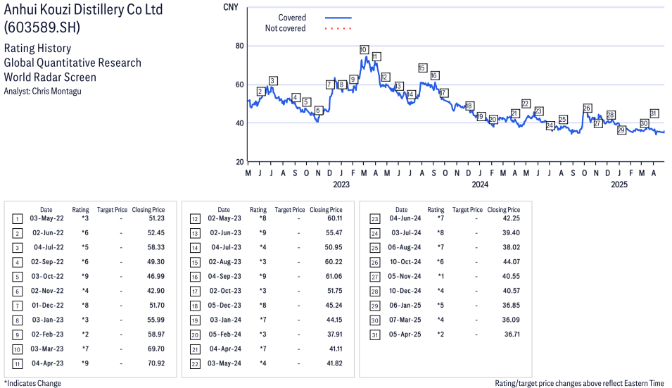Click the date 04-Sep-23
This screenshot has height=388, width=672.
[224, 276]
